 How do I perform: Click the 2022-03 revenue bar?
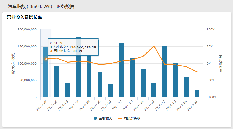point(111,91)
